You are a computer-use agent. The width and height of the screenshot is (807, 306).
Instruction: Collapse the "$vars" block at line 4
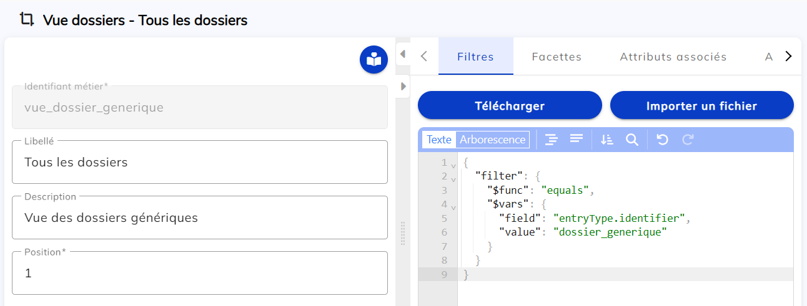pos(453,206)
